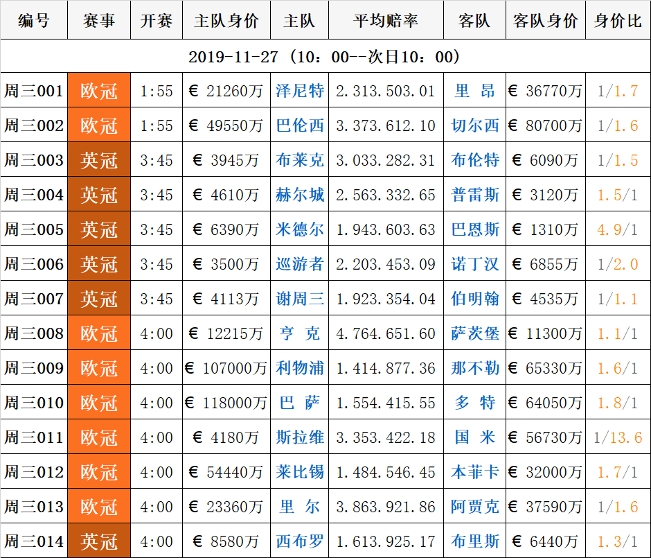Select match number 周三013
Screen dimensions: 651x558
coord(34,507)
